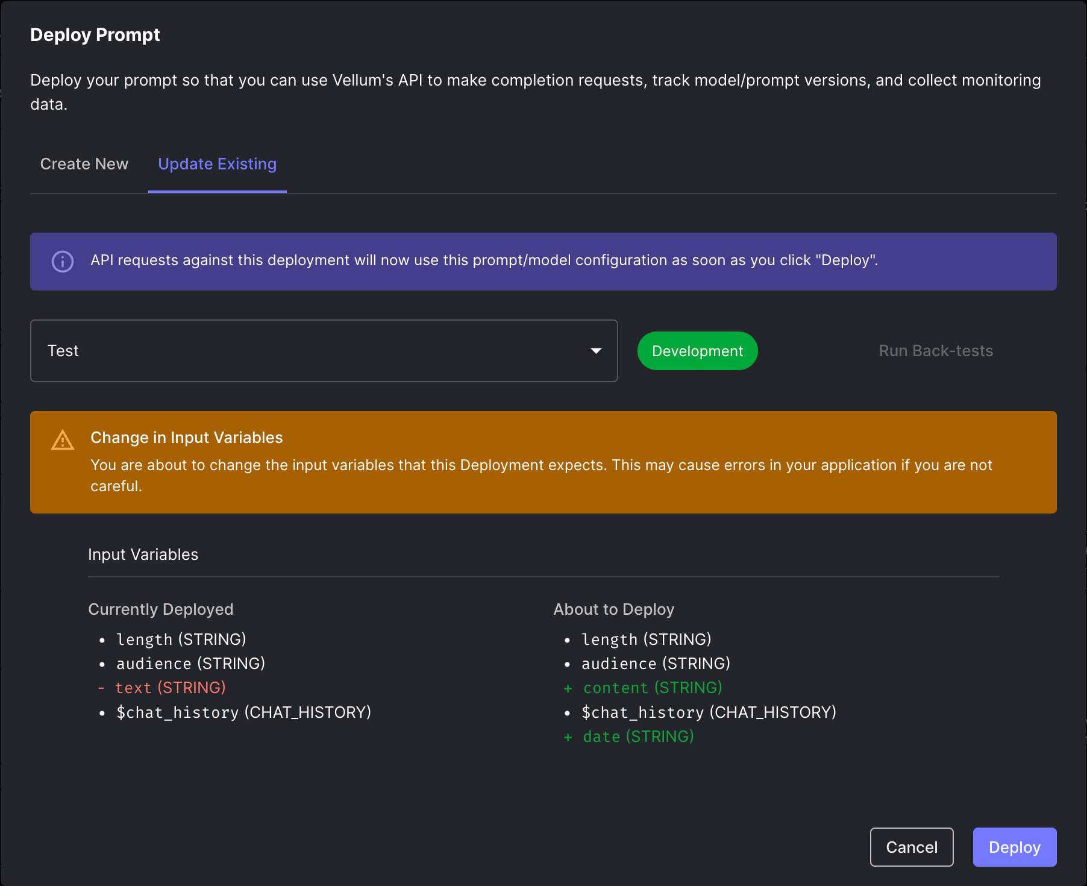Click the added content (STRING) variable
This screenshot has height=886, width=1087.
coord(653,688)
